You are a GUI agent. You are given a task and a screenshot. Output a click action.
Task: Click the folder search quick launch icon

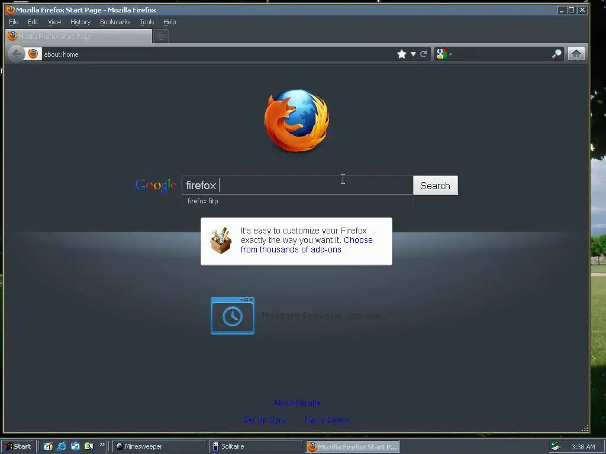tap(89, 446)
